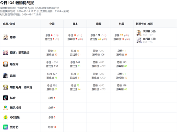The image size is (177, 132).
Task: Click 星穹铁道 US 游戏榜 106 value
Action: tap(98, 55)
